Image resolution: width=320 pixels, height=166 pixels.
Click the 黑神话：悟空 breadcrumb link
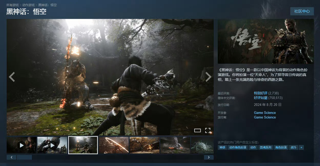pyautogui.click(x=47, y=5)
